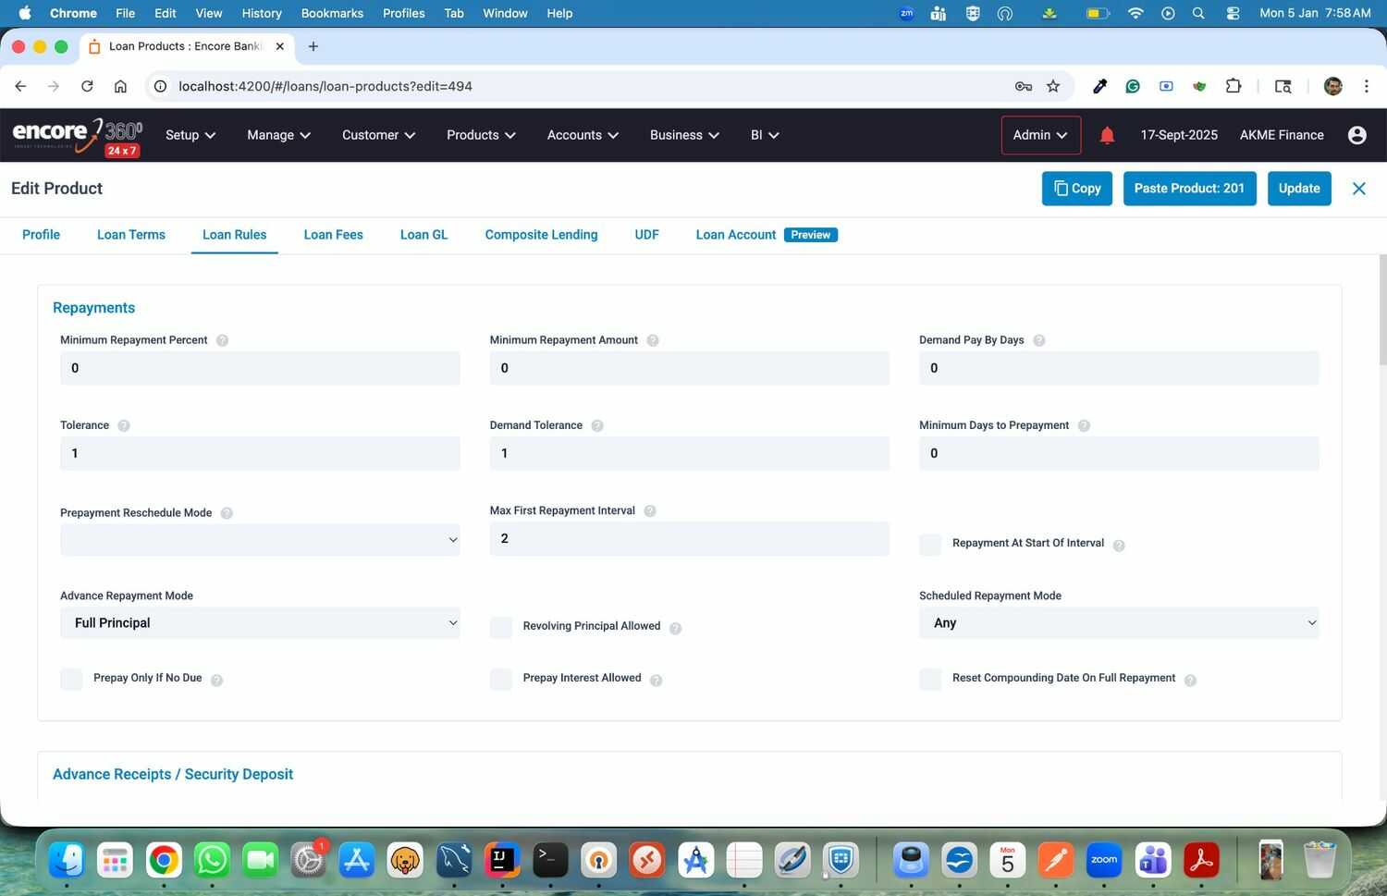Click the Tolerance input field

(260, 454)
